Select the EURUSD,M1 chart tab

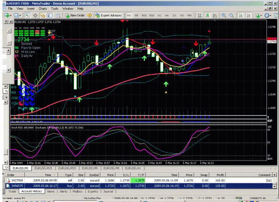tap(21, 168)
